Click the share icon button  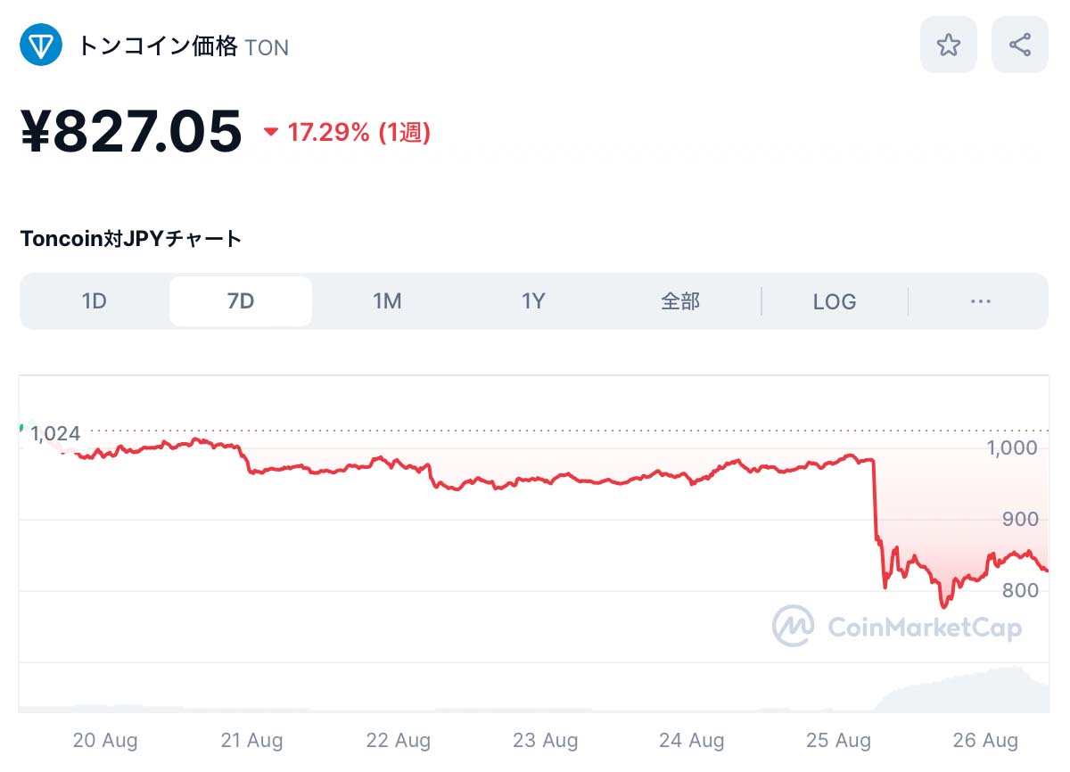tap(1020, 45)
